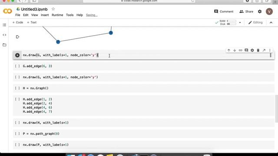Image resolution: width=278 pixels, height=156 pixels.
Task: Delete the selected cell
Action: pyautogui.click(x=258, y=50)
